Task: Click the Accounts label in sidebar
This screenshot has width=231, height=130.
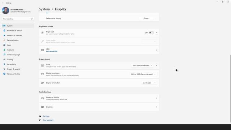Action: point(10,50)
